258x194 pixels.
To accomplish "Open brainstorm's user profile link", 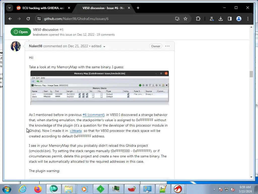I will (x=40, y=35).
